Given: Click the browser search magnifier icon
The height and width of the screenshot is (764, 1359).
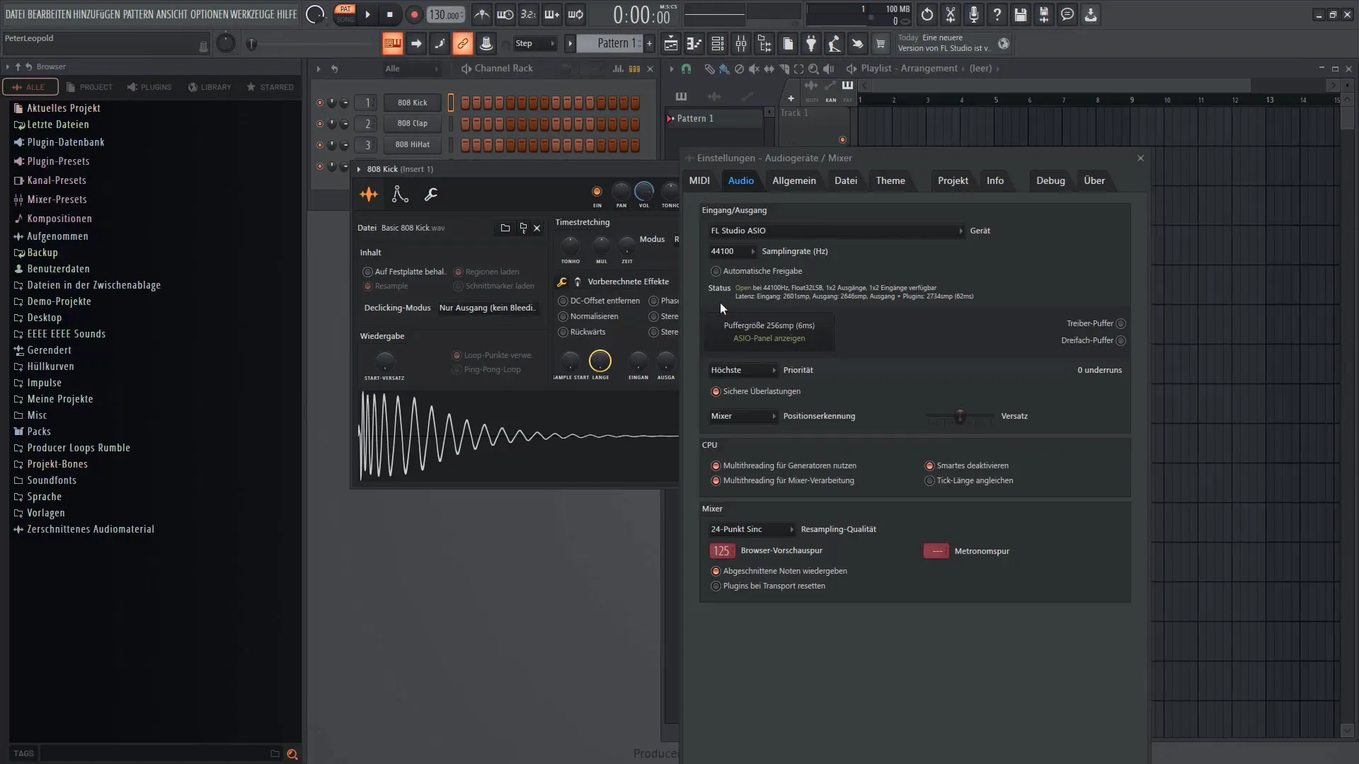Looking at the screenshot, I should click(292, 754).
